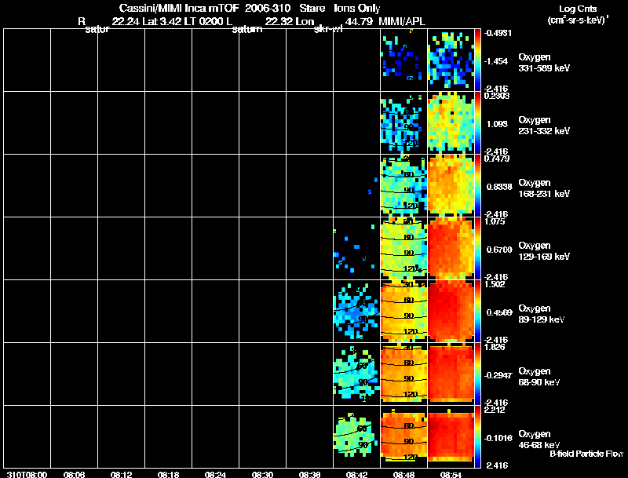Open the Oxygen 129-169 keV panel at 08:48

click(404, 249)
